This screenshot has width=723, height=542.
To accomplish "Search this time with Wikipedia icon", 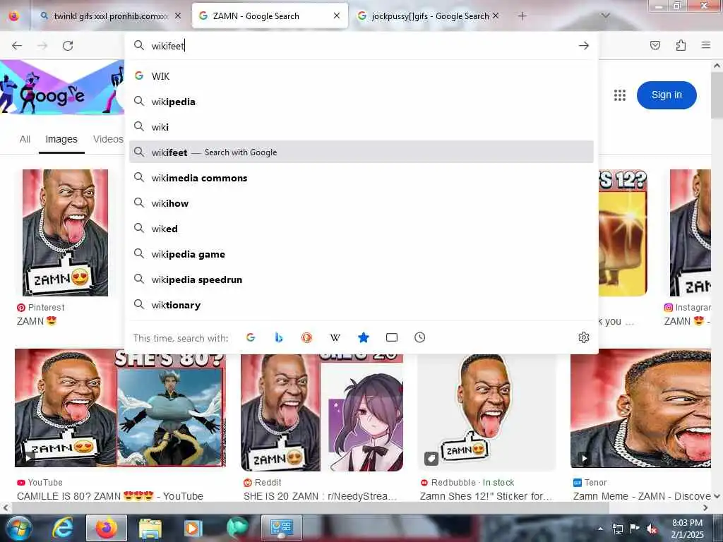I will 335,337.
